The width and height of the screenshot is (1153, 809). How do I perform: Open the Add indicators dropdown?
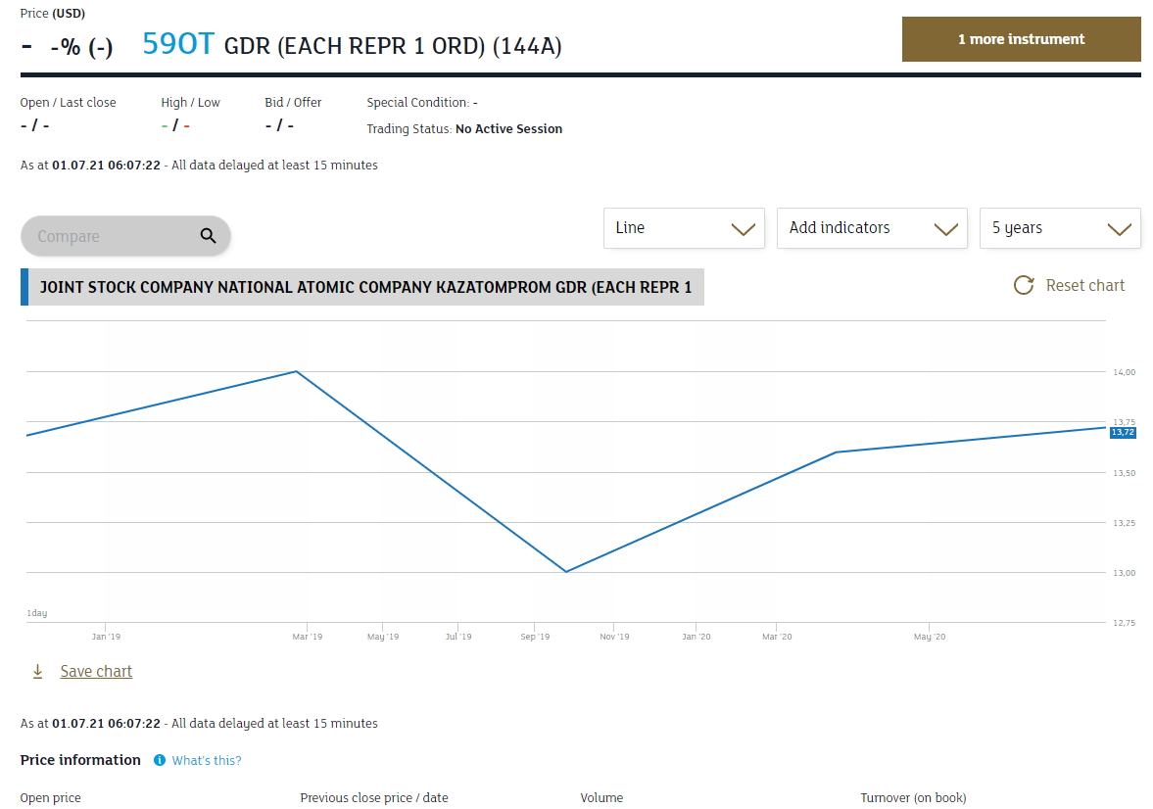tap(872, 228)
